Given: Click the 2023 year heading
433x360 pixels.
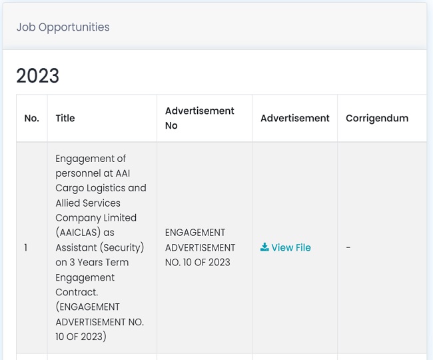Looking at the screenshot, I should [x=38, y=75].
